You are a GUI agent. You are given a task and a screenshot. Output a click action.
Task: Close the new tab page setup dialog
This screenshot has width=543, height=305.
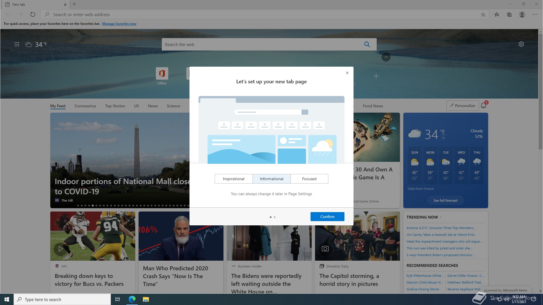[x=347, y=73]
